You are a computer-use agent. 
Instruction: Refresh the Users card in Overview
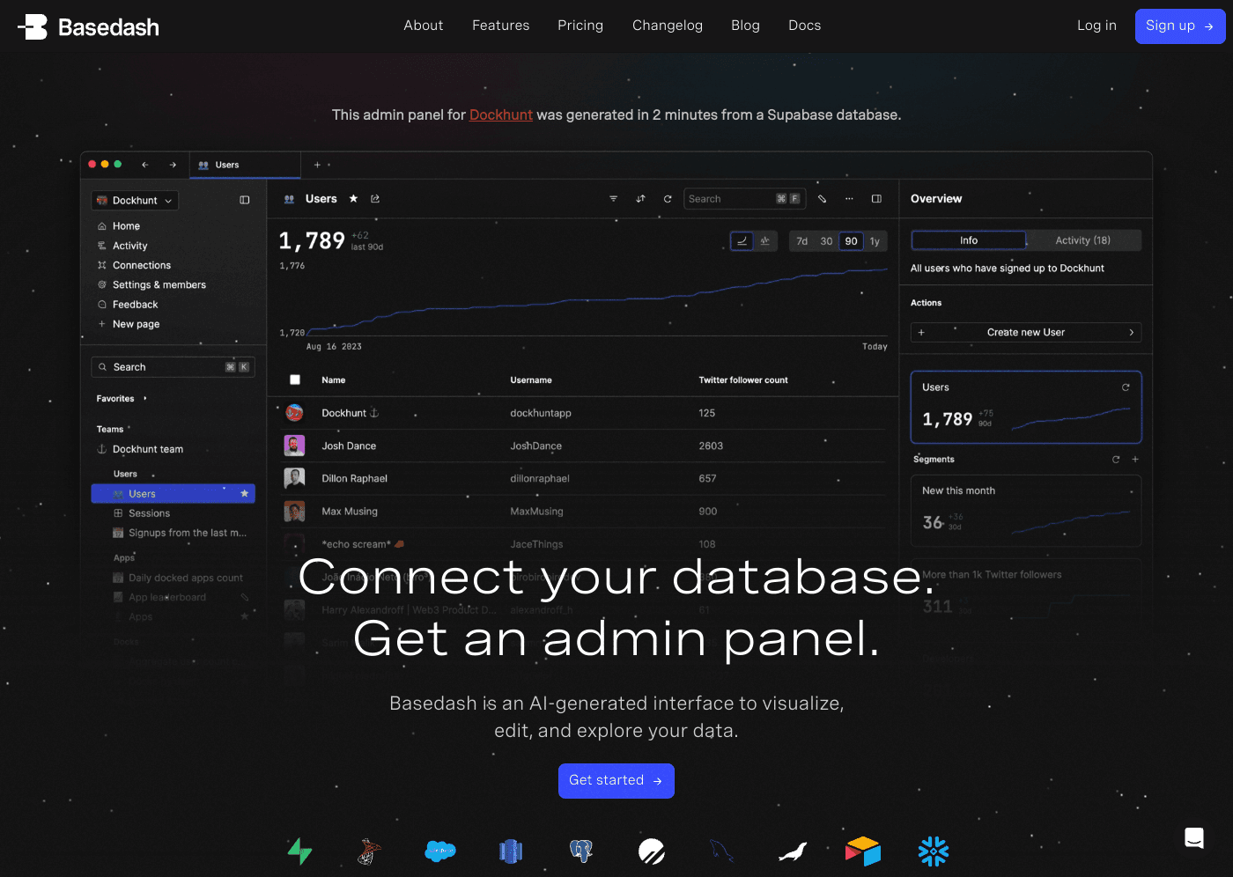(x=1126, y=387)
